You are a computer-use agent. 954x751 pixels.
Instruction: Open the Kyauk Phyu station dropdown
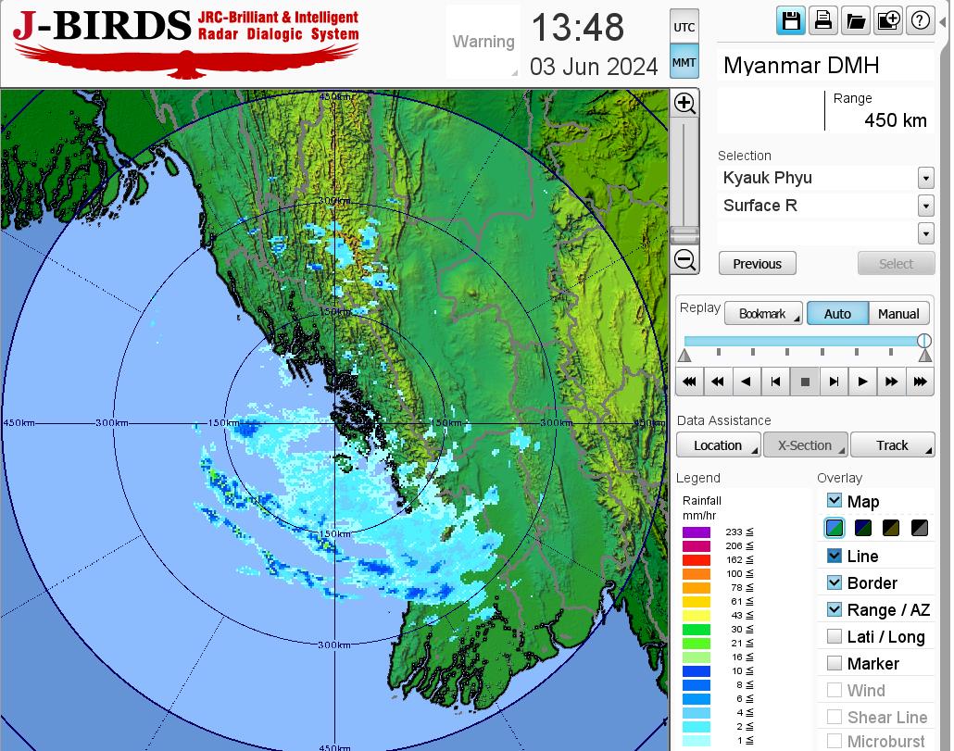[925, 178]
